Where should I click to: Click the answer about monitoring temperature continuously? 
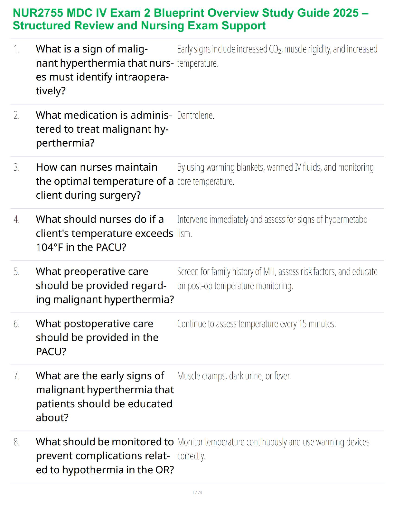(273, 449)
